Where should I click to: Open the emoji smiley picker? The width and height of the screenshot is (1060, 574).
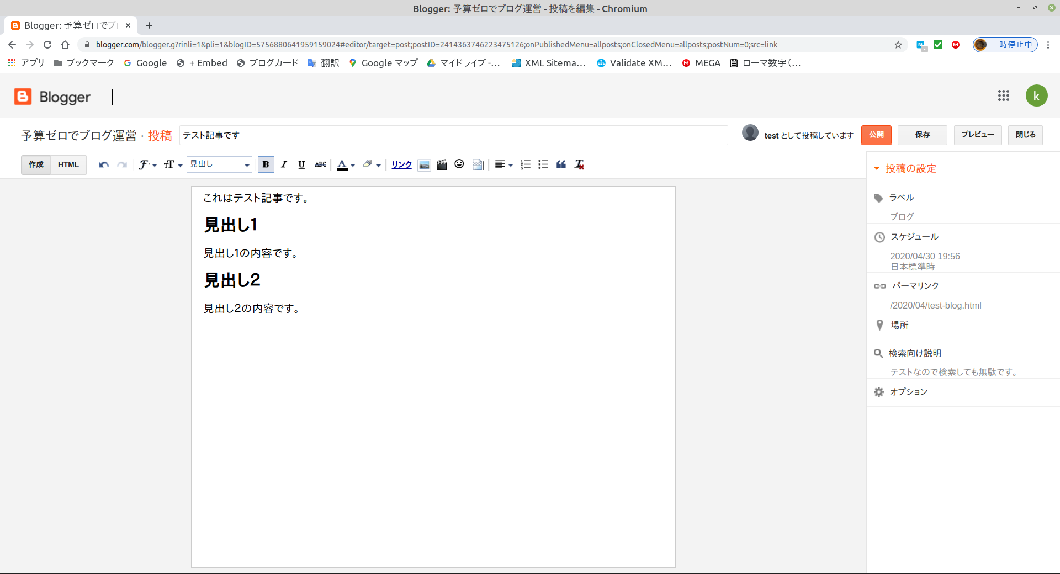click(x=459, y=164)
